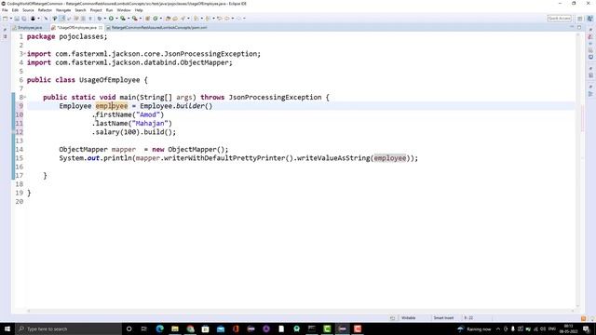Open the Window menu
This screenshot has width=596, height=335.
[x=124, y=10]
